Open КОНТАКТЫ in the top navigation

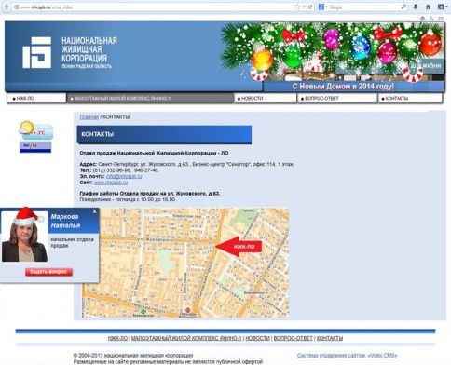[410, 99]
